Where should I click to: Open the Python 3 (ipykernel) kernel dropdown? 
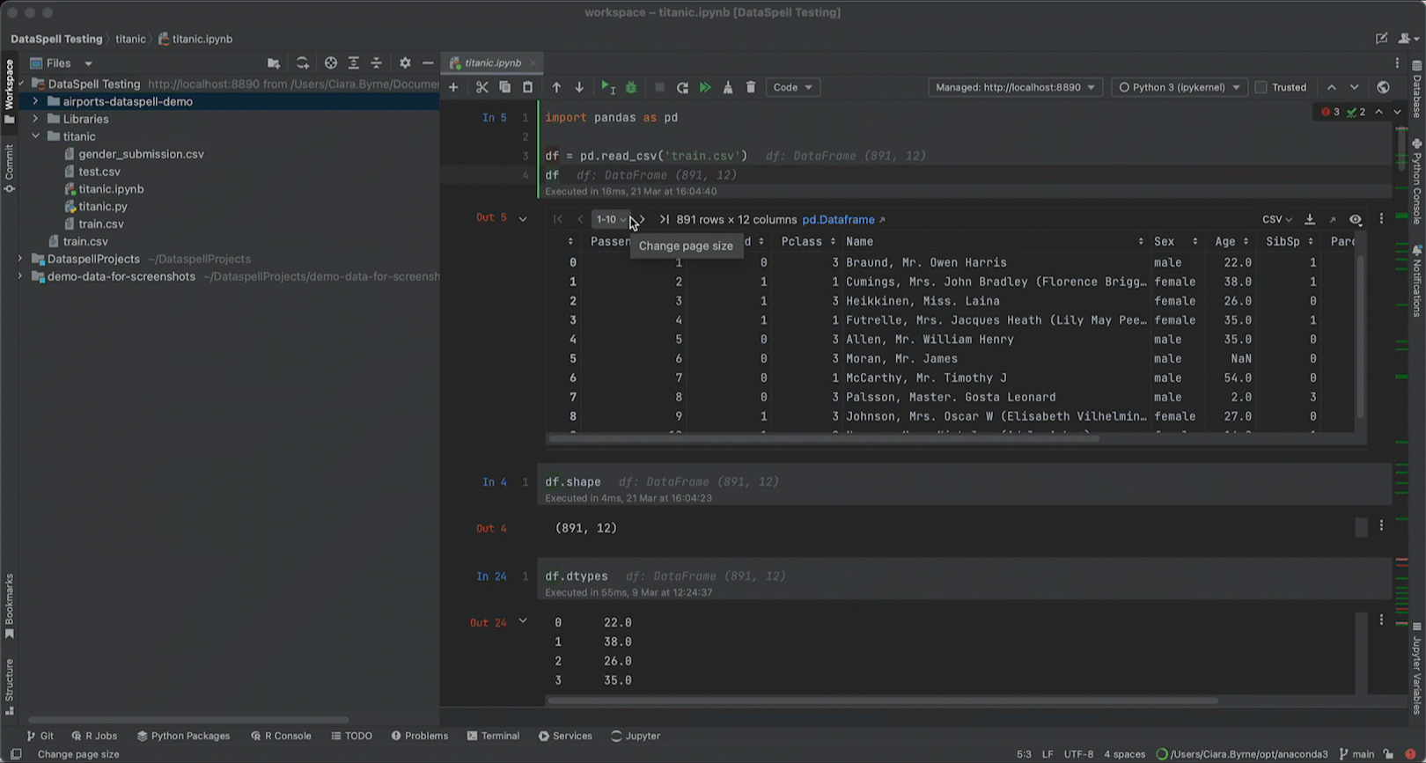pos(1179,87)
